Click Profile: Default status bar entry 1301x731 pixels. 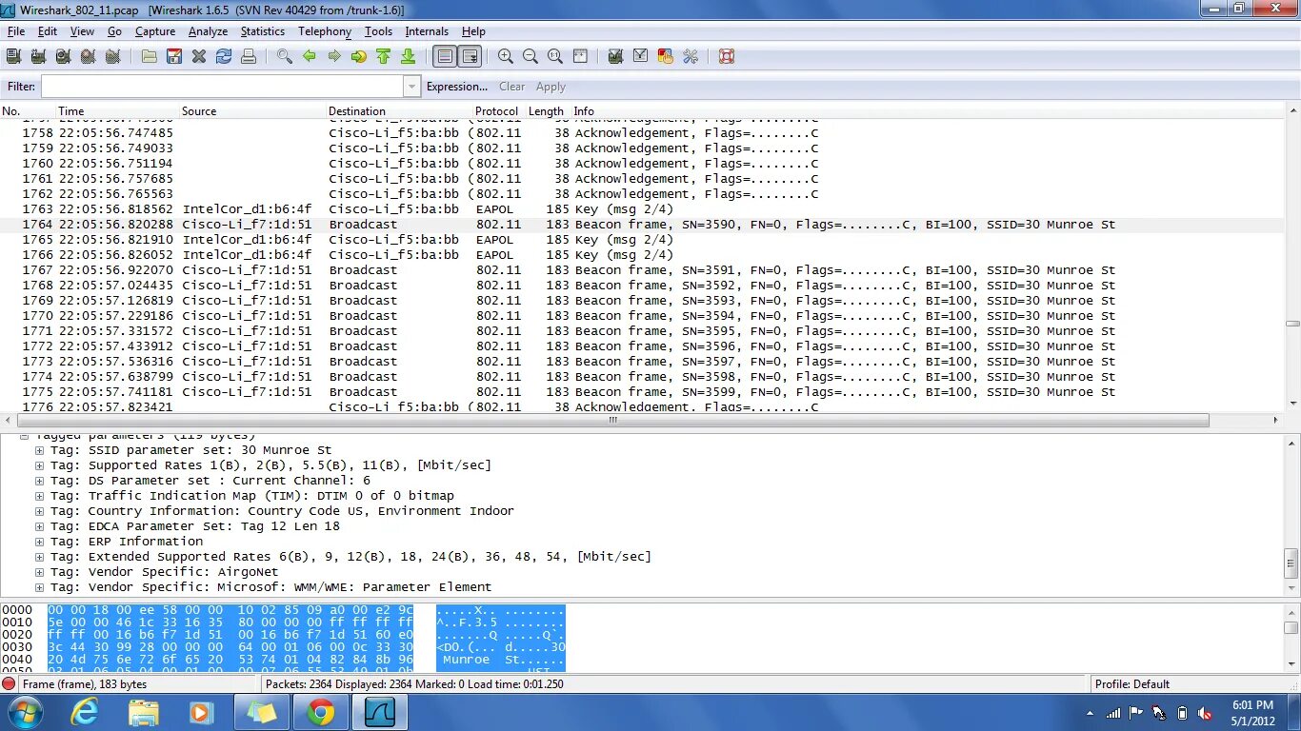coord(1132,683)
